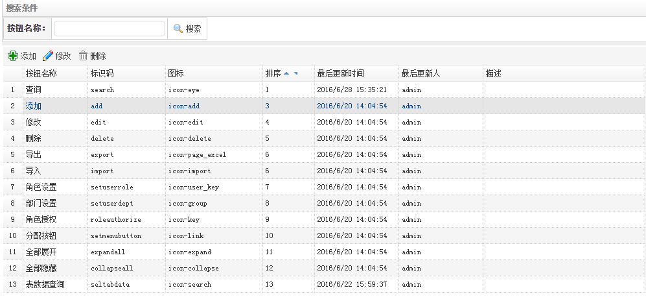The image size is (646, 301).
Task: Click the green plus Add icon
Action: point(13,56)
